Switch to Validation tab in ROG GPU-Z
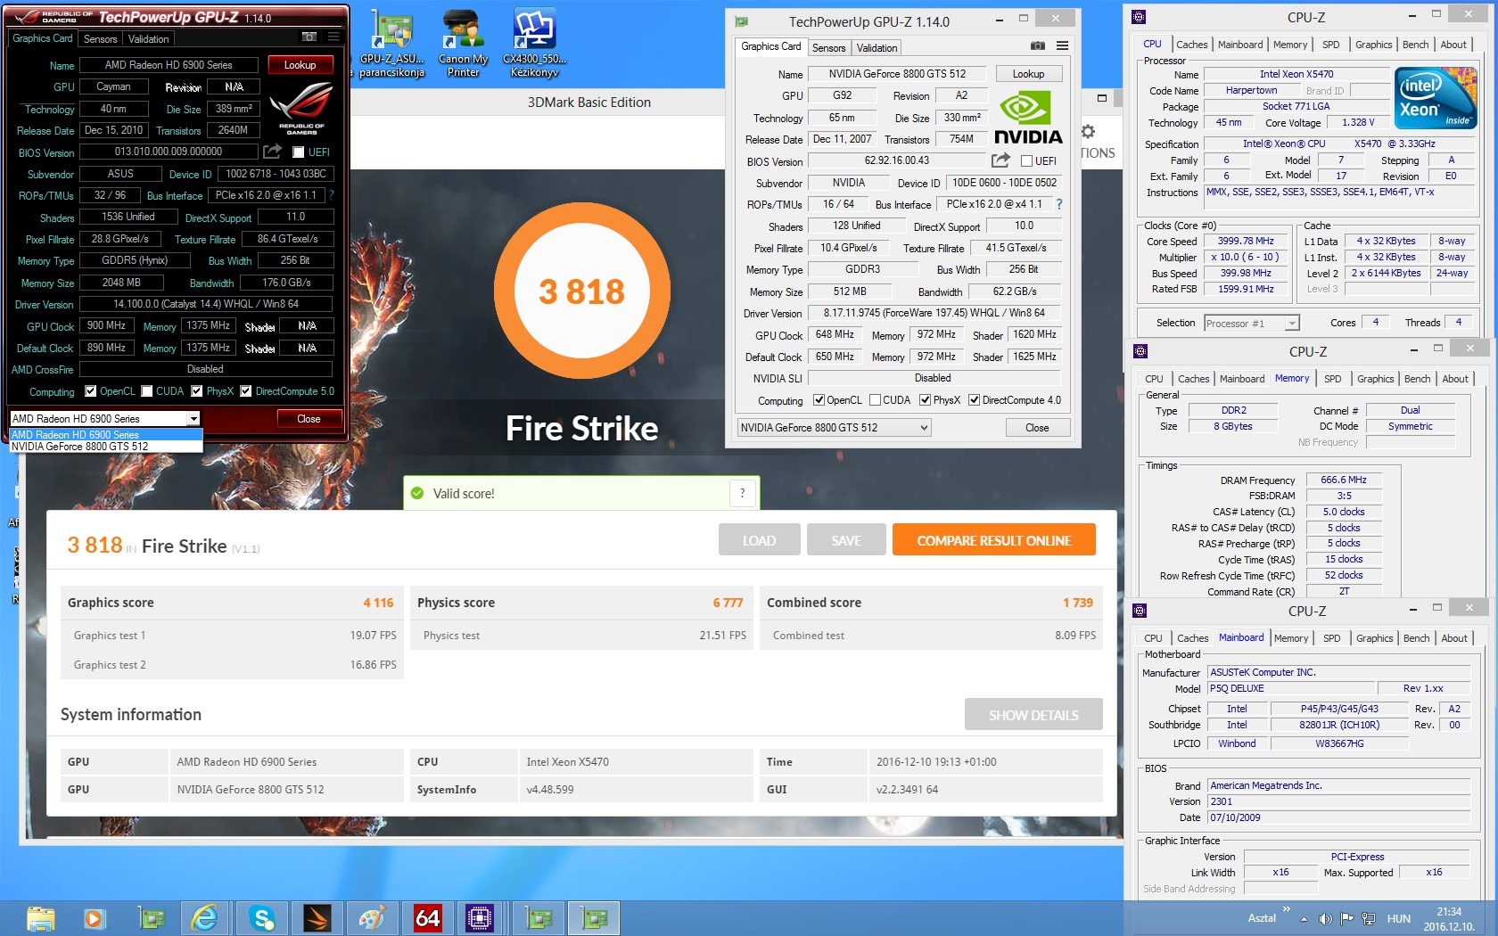Viewport: 1498px width, 936px height. [148, 39]
